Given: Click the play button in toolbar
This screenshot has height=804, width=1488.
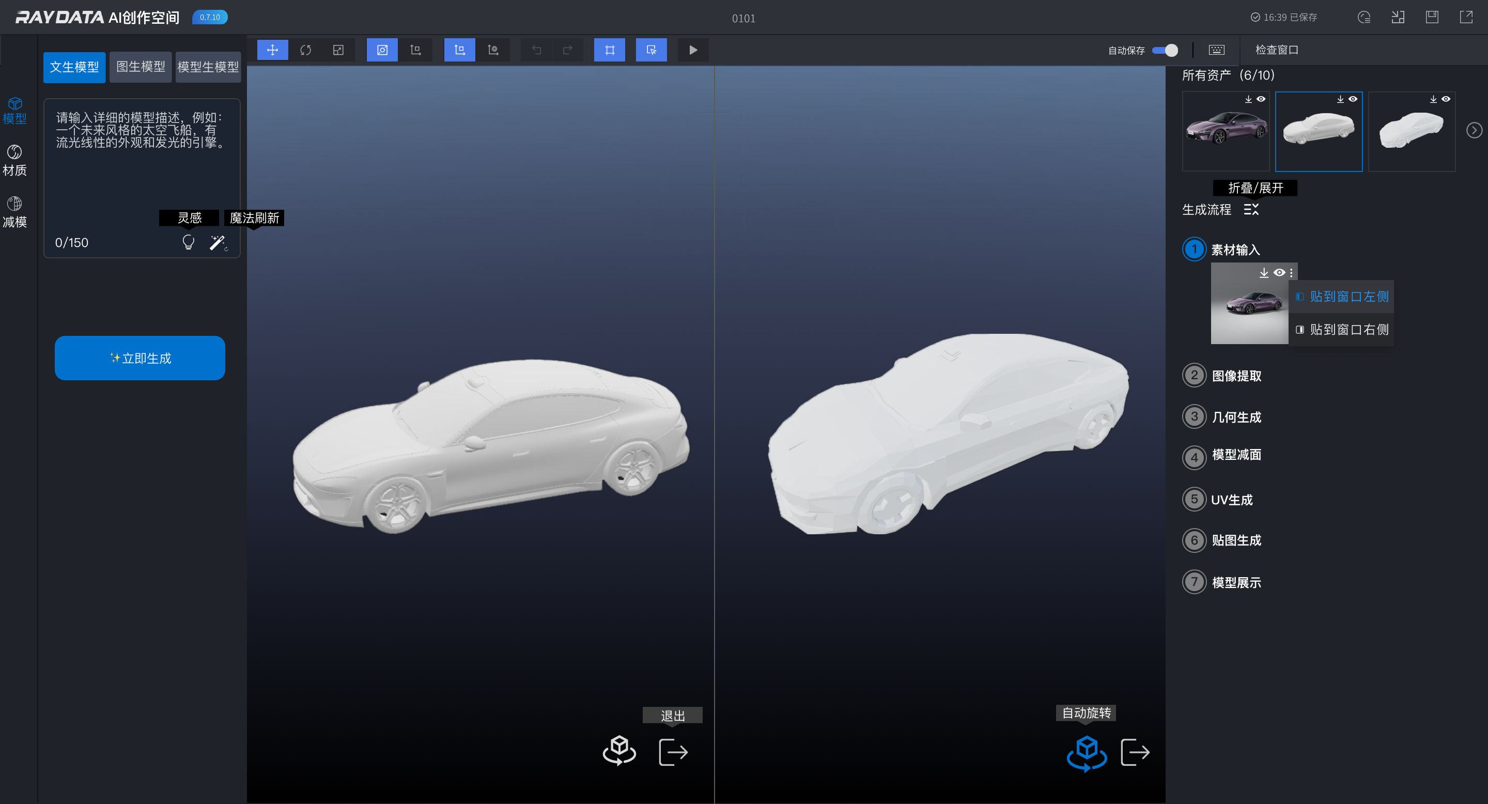Looking at the screenshot, I should [693, 50].
